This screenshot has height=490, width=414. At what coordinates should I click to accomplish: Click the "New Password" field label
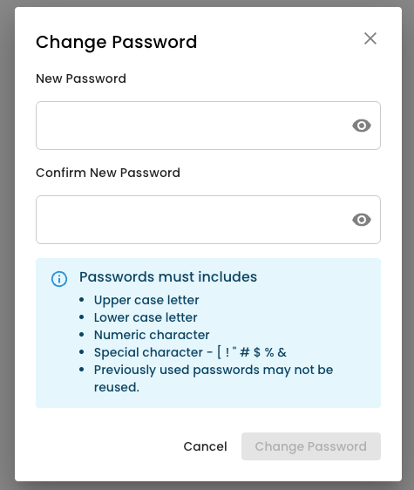click(x=81, y=78)
